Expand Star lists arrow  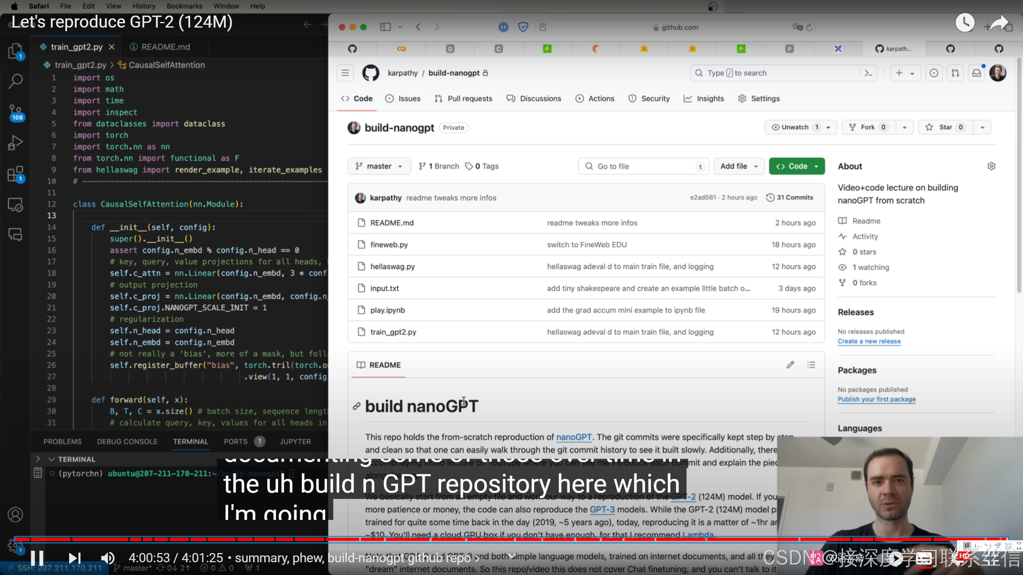(983, 127)
